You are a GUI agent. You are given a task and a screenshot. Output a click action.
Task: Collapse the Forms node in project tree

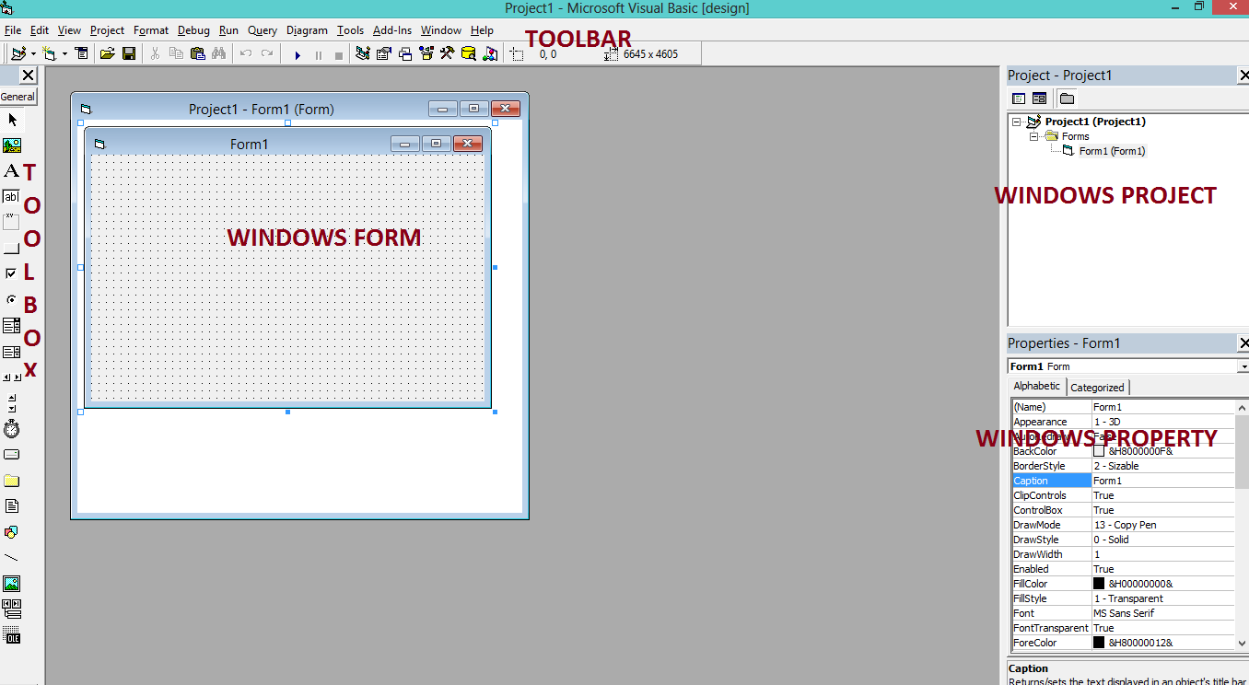click(1033, 136)
